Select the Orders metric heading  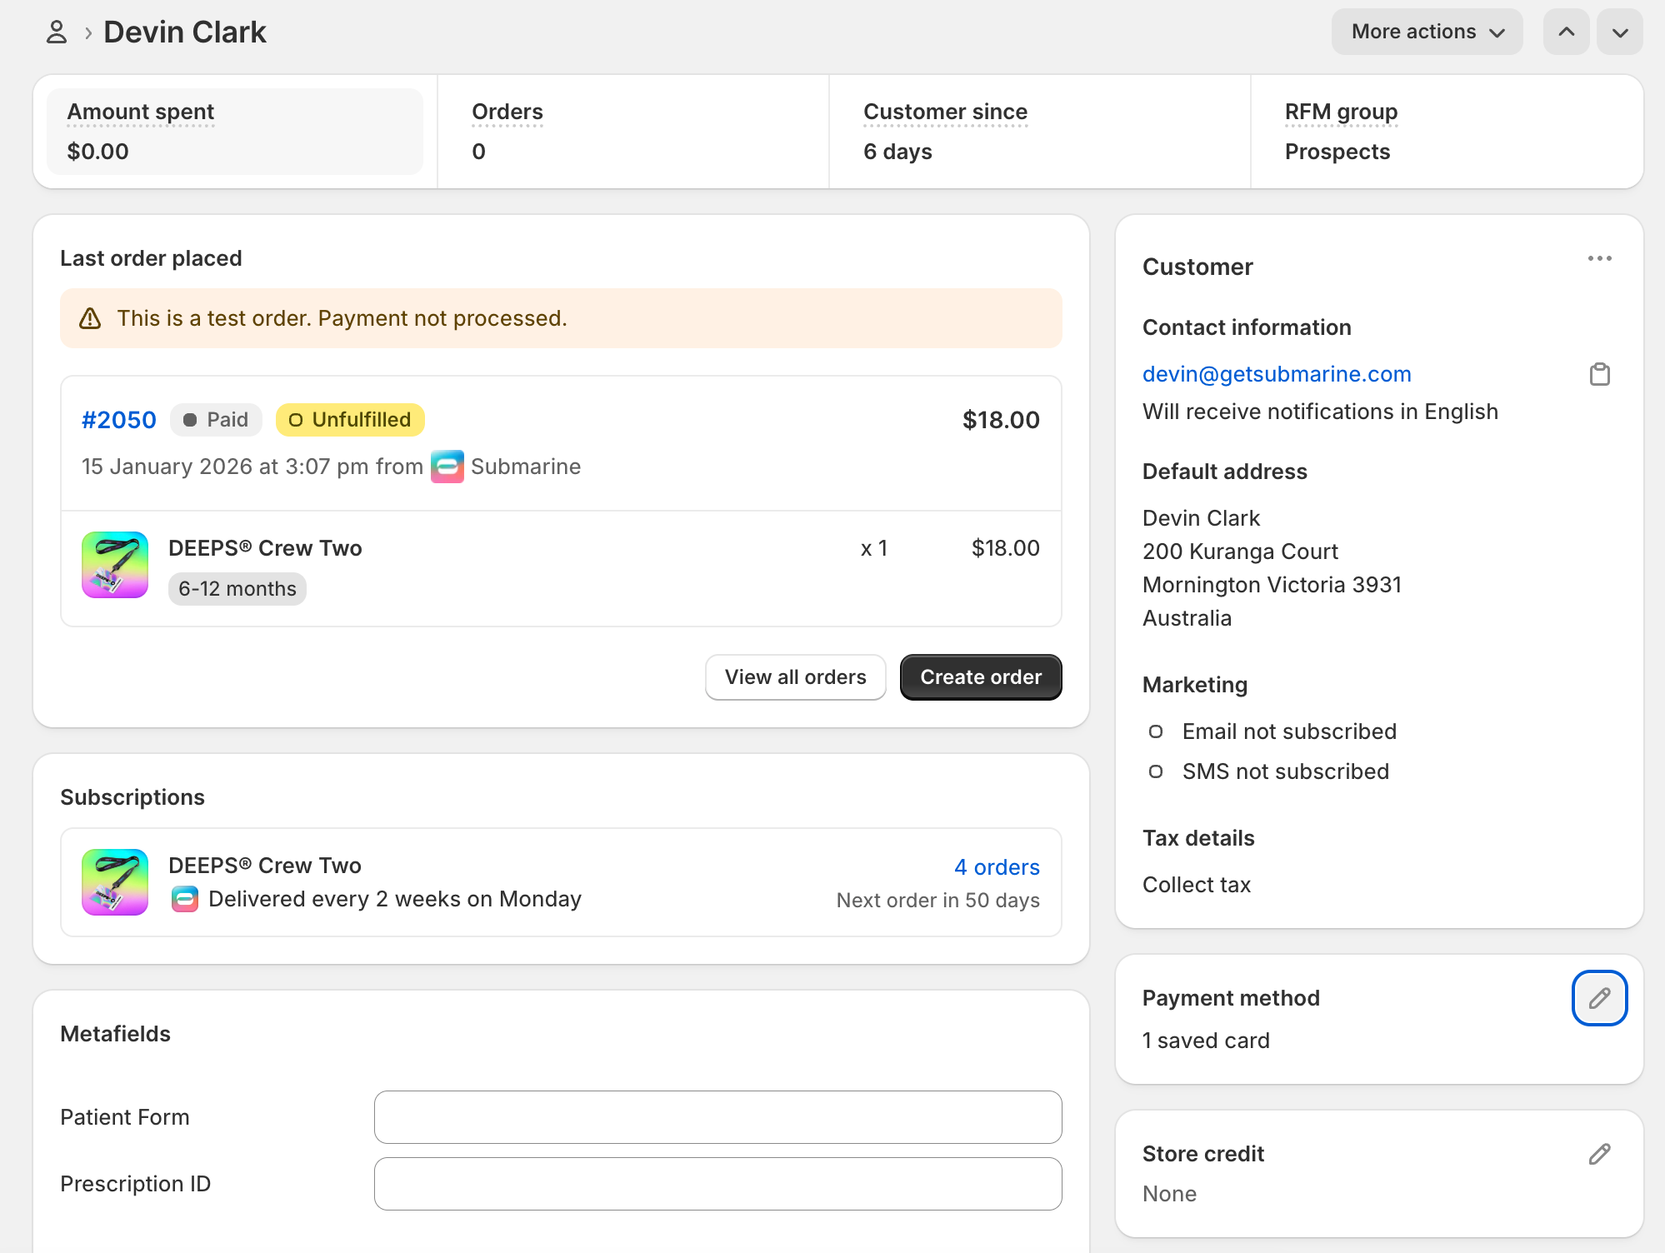click(x=507, y=112)
